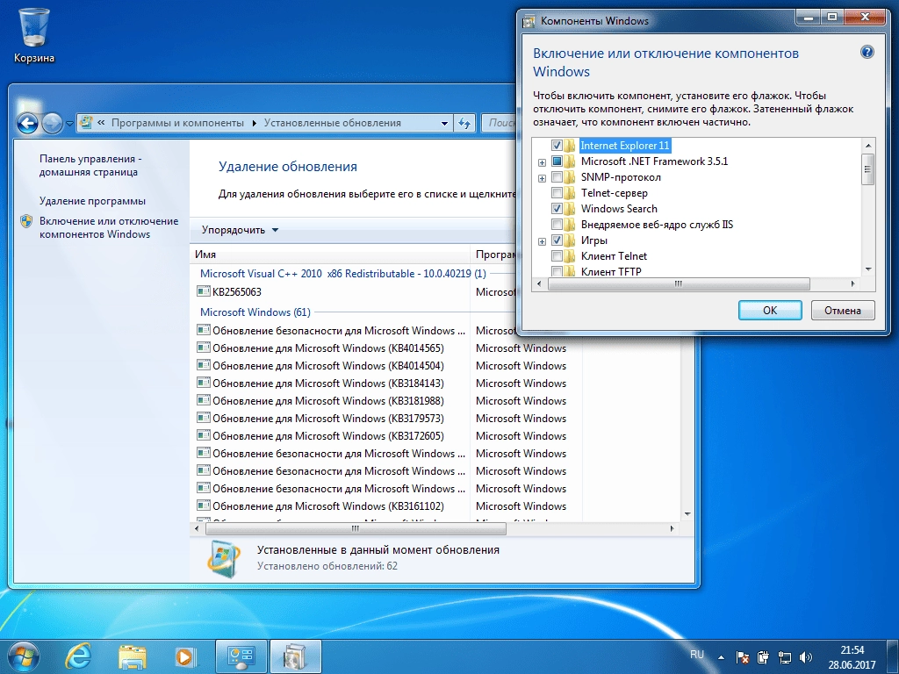This screenshot has width=899, height=674.
Task: Toggle Microsoft .NET Framework 3.5.1 checkbox
Action: 556,161
